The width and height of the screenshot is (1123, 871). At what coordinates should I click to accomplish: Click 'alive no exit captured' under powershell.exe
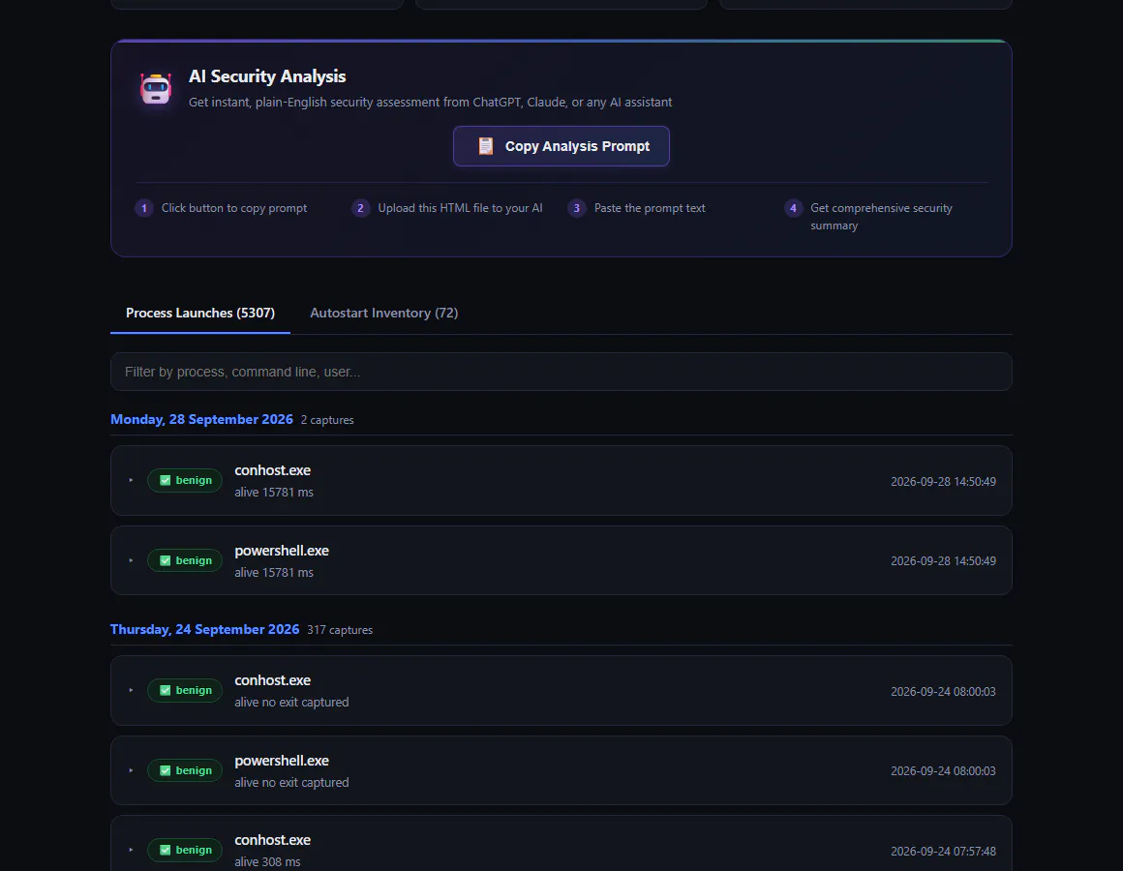(292, 782)
